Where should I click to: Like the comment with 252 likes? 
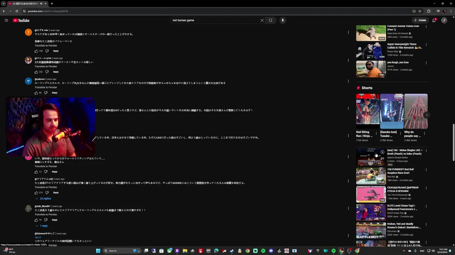click(x=36, y=72)
